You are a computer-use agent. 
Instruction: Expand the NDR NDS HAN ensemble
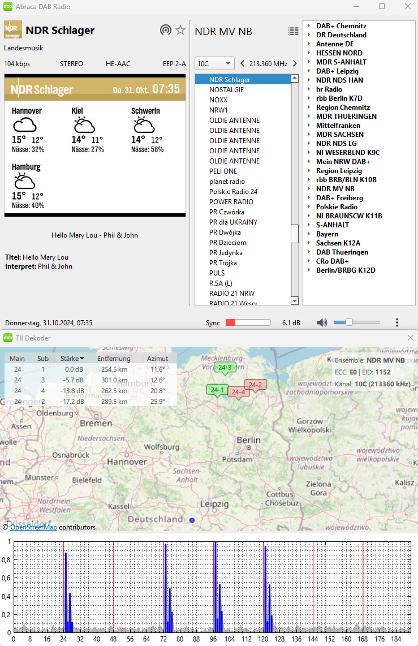pos(309,80)
